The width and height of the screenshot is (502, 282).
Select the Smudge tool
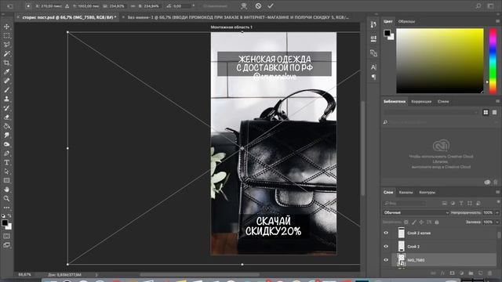click(7, 135)
